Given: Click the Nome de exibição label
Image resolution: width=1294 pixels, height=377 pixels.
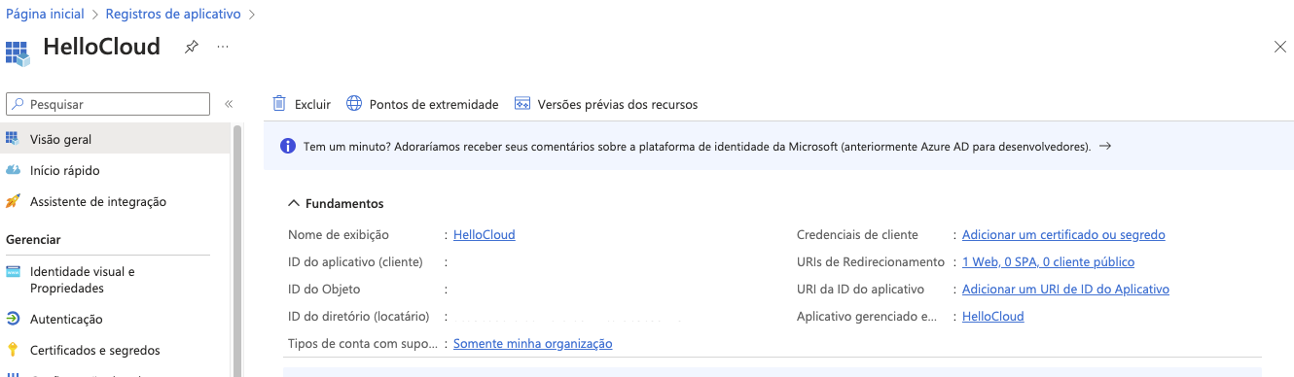Looking at the screenshot, I should point(339,235).
